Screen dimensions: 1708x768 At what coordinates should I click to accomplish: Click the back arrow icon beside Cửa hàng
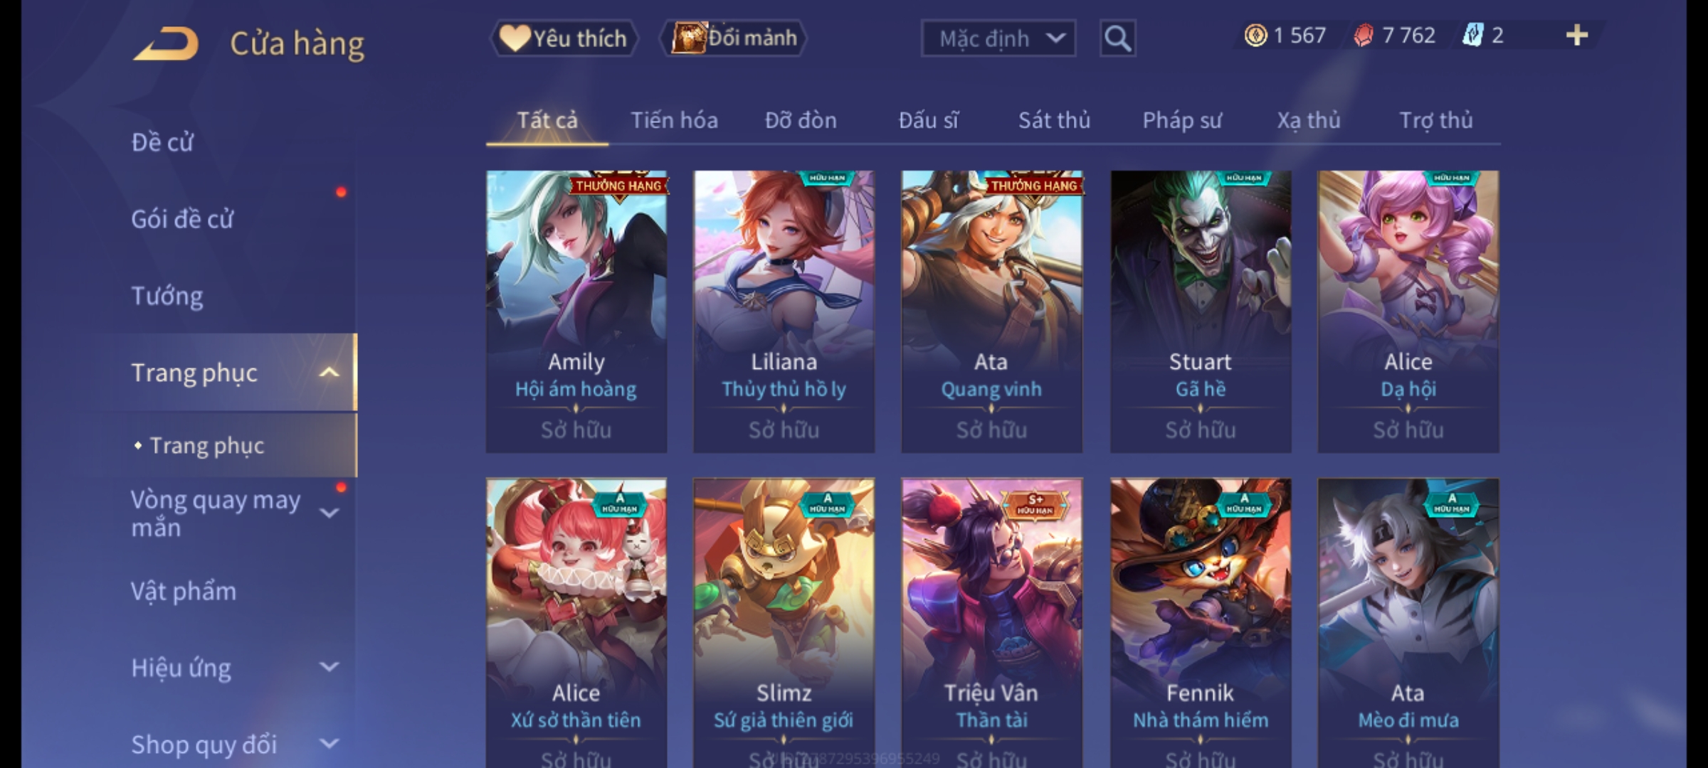(x=166, y=44)
